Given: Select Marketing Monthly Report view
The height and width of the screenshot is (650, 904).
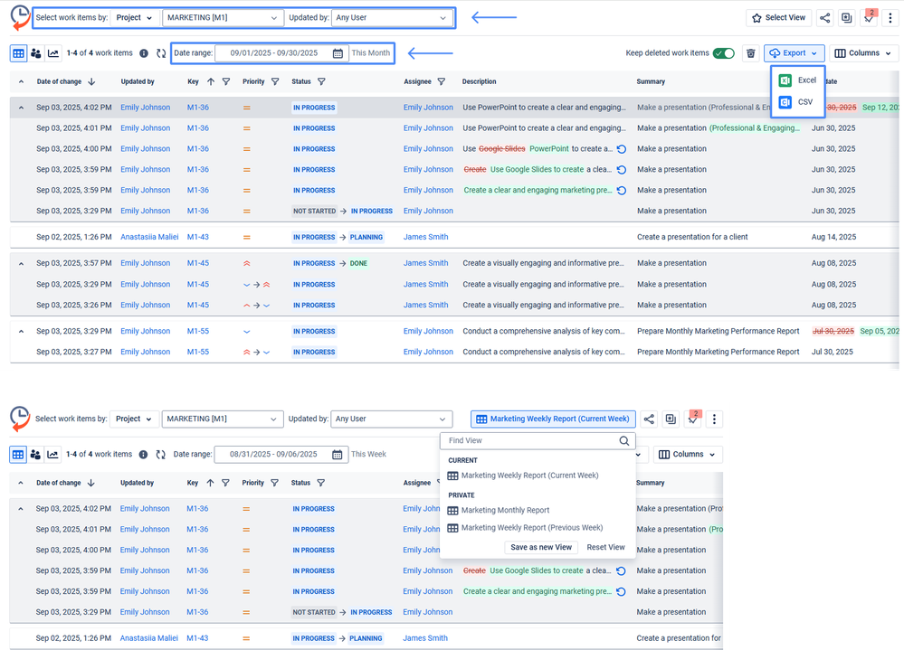Looking at the screenshot, I should (499, 510).
